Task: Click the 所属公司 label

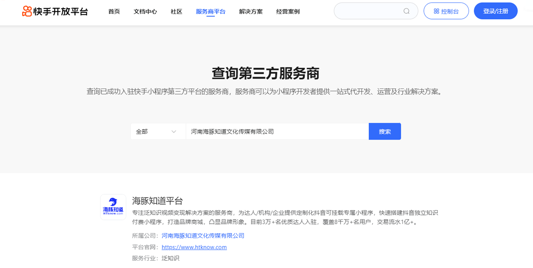Action: point(145,236)
